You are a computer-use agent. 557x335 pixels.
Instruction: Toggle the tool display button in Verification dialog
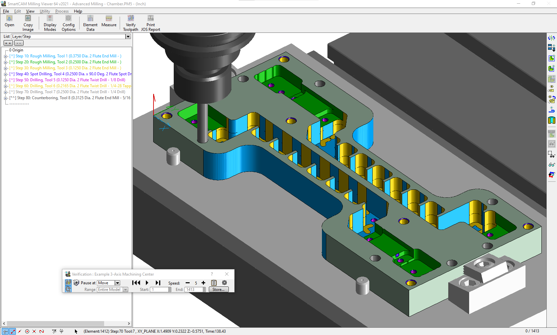(68, 283)
